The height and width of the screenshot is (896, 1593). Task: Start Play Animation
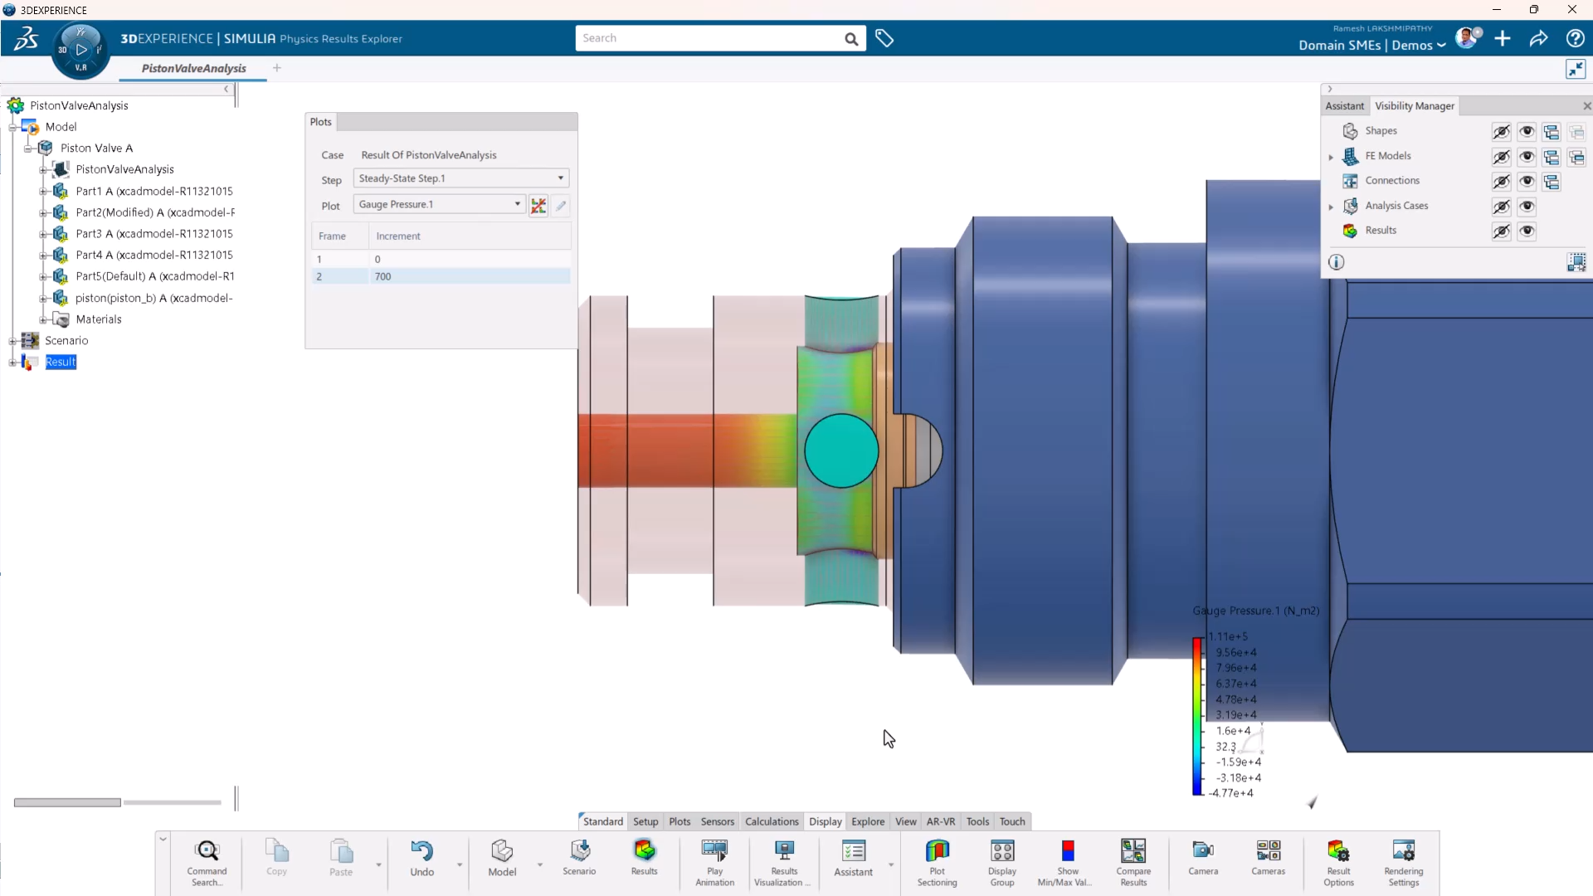[714, 862]
